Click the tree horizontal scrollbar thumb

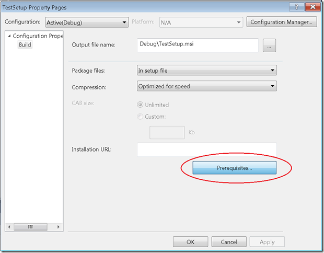pos(31,227)
